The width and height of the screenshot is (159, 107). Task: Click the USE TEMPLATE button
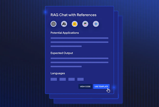pos(101,86)
